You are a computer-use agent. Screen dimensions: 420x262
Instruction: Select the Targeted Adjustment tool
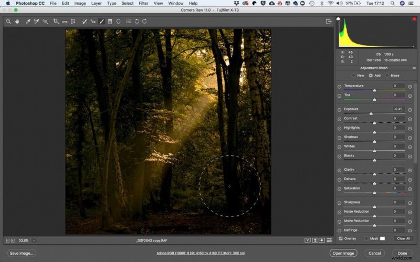click(x=45, y=21)
